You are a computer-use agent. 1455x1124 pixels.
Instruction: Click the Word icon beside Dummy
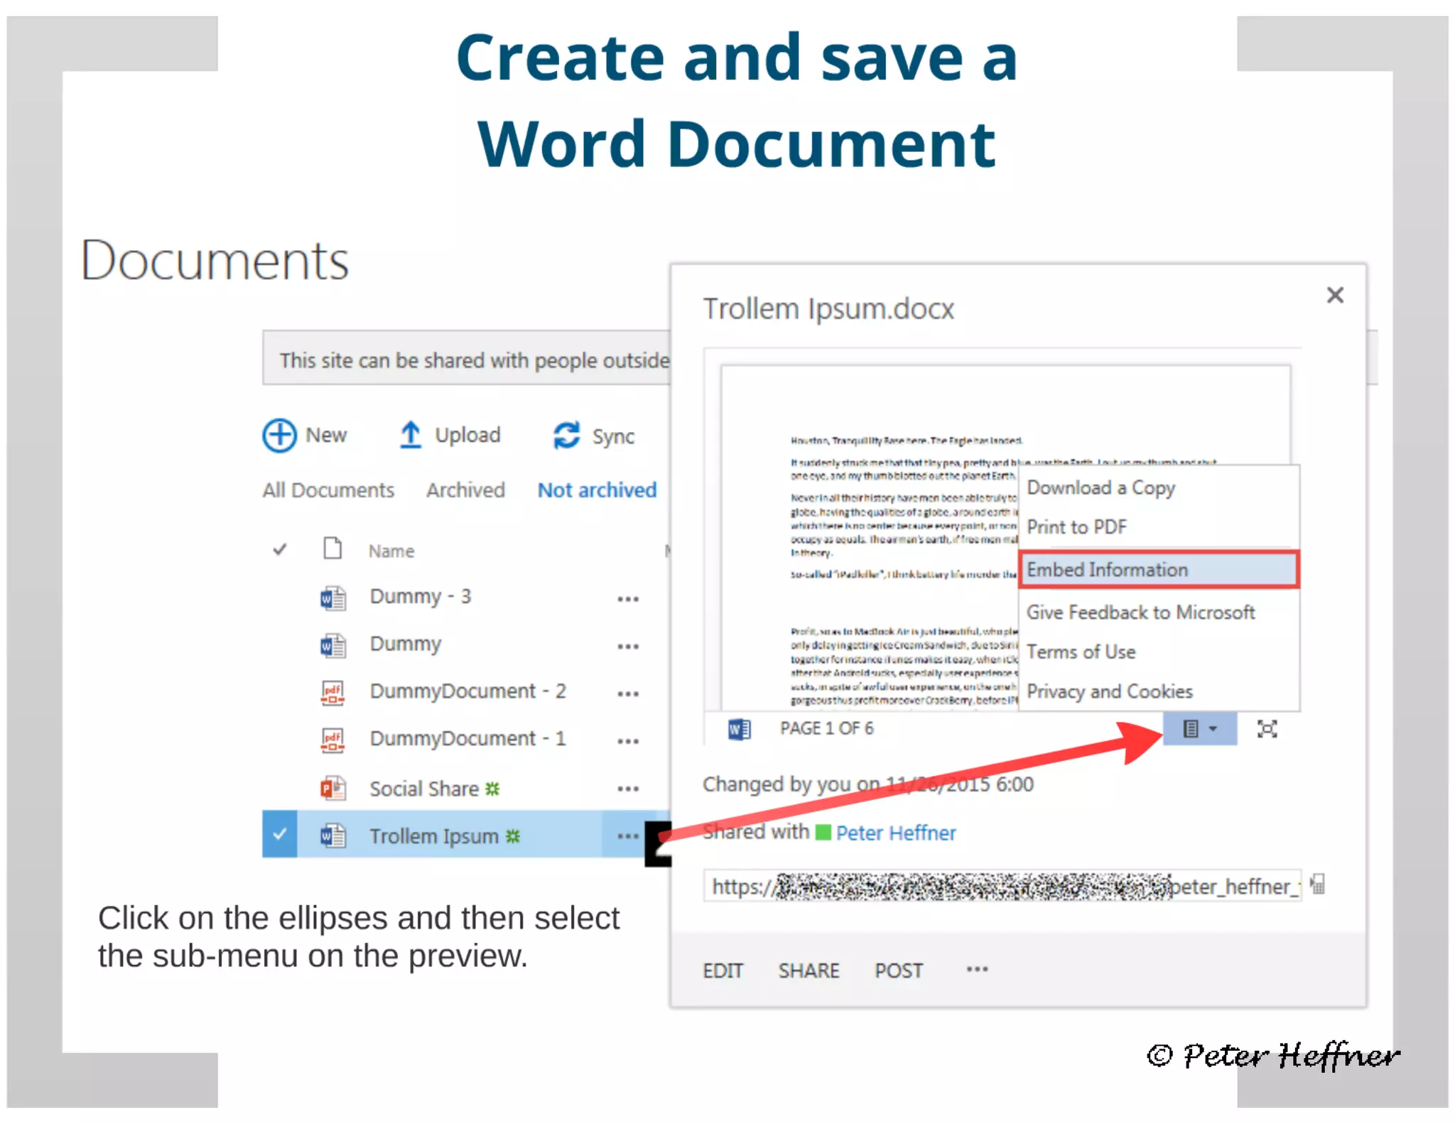(332, 645)
